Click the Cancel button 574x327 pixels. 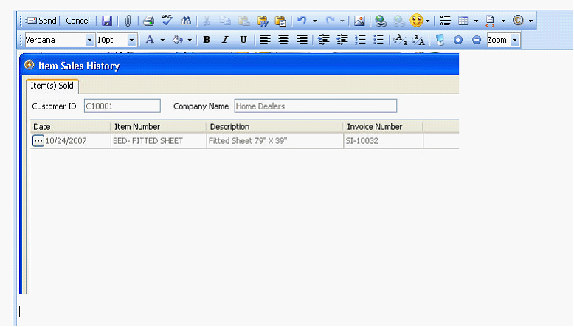click(77, 21)
